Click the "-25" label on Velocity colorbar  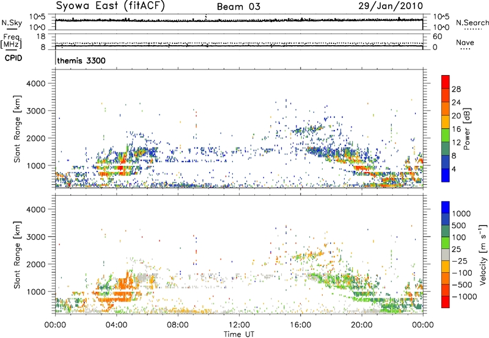tap(460, 261)
